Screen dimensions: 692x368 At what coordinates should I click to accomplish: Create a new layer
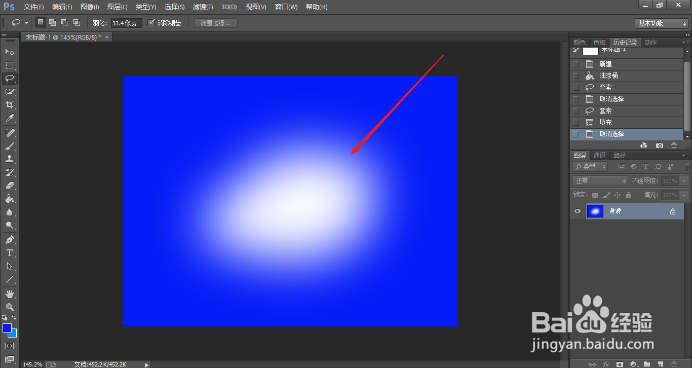660,364
